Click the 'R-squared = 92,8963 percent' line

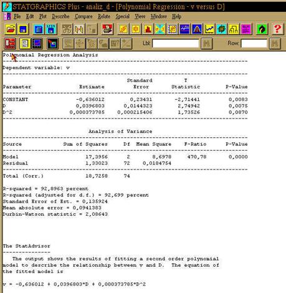click(x=45, y=189)
